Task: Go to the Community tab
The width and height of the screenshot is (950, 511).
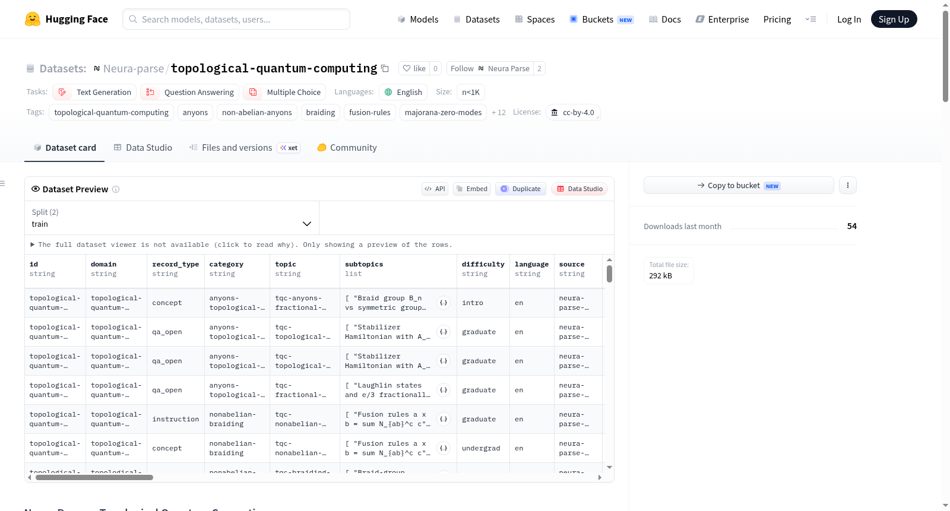Action: tap(347, 147)
